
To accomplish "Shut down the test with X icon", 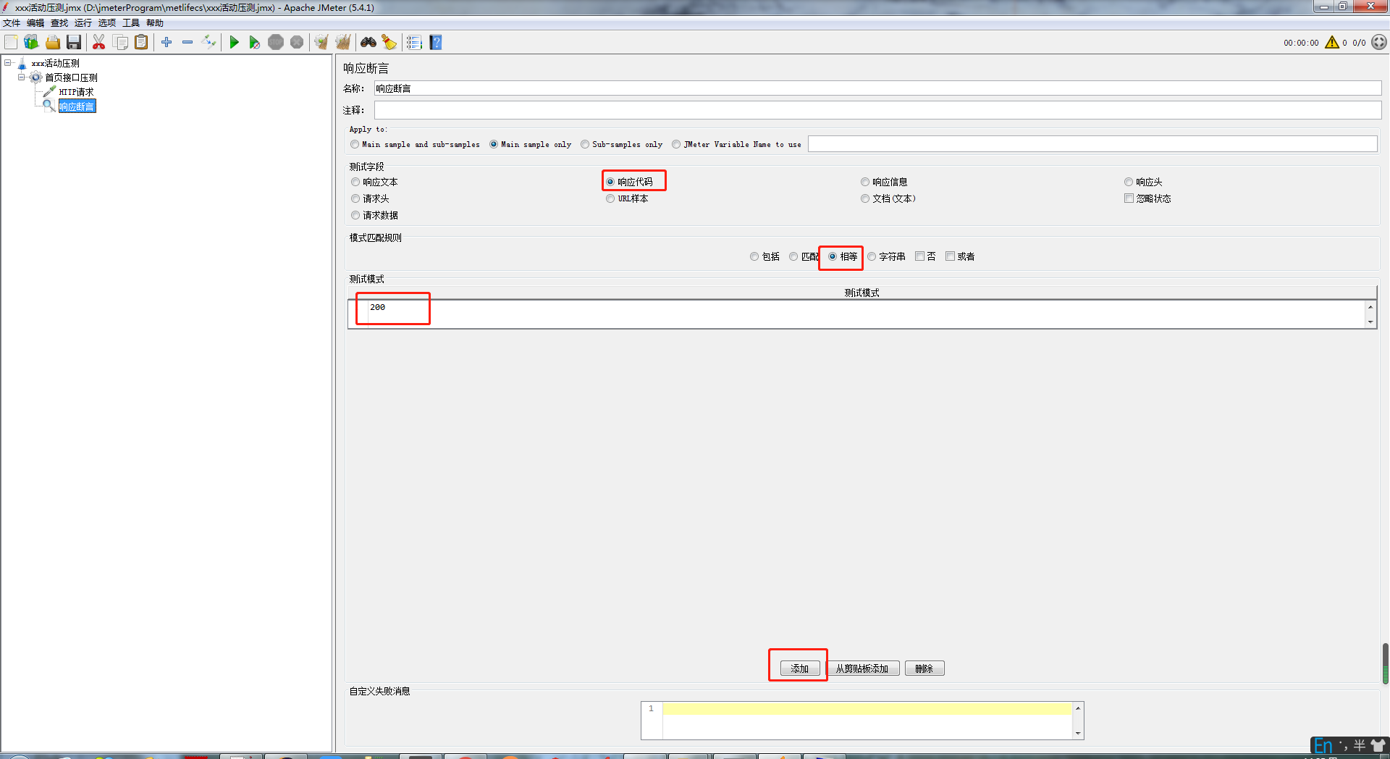I will pos(297,42).
